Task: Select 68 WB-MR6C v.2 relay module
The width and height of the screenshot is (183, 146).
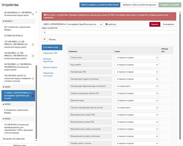Action: tap(18, 67)
